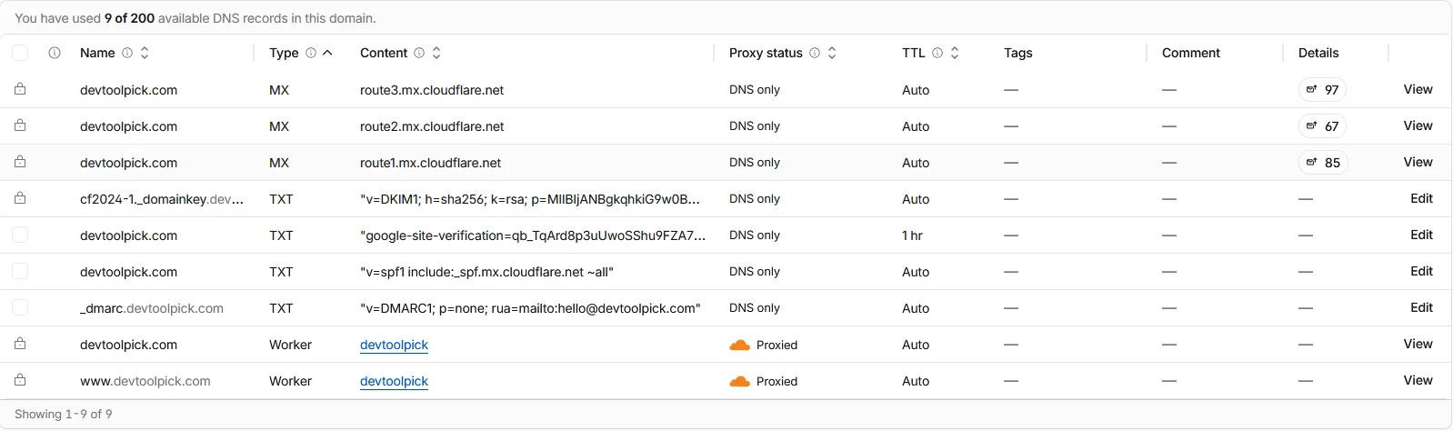Open the info tooltip next to Name header
The height and width of the screenshot is (431, 1453).
coord(127,53)
